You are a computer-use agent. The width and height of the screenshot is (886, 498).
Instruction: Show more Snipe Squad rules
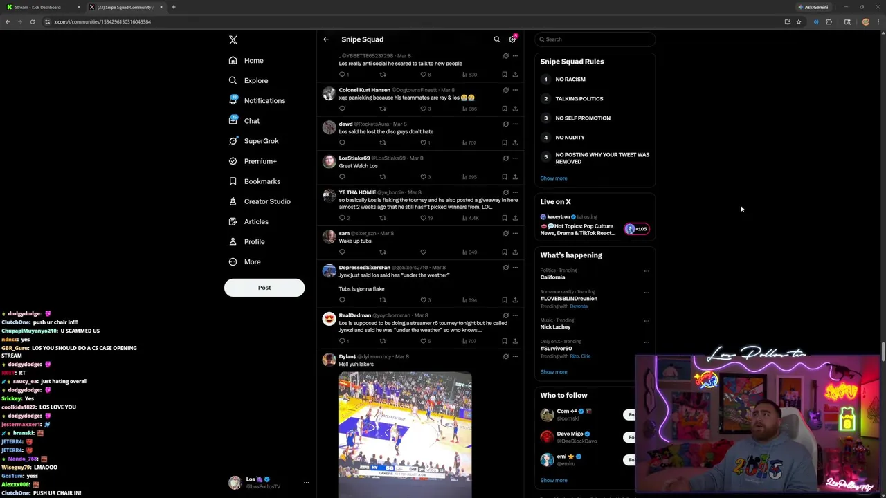pyautogui.click(x=554, y=178)
